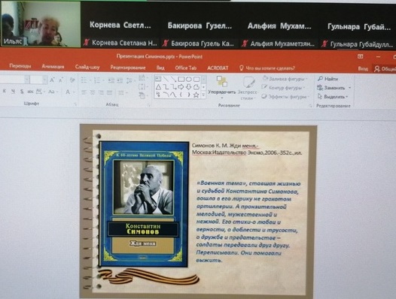Open the Упорядочить arrange menu

[x=222, y=87]
